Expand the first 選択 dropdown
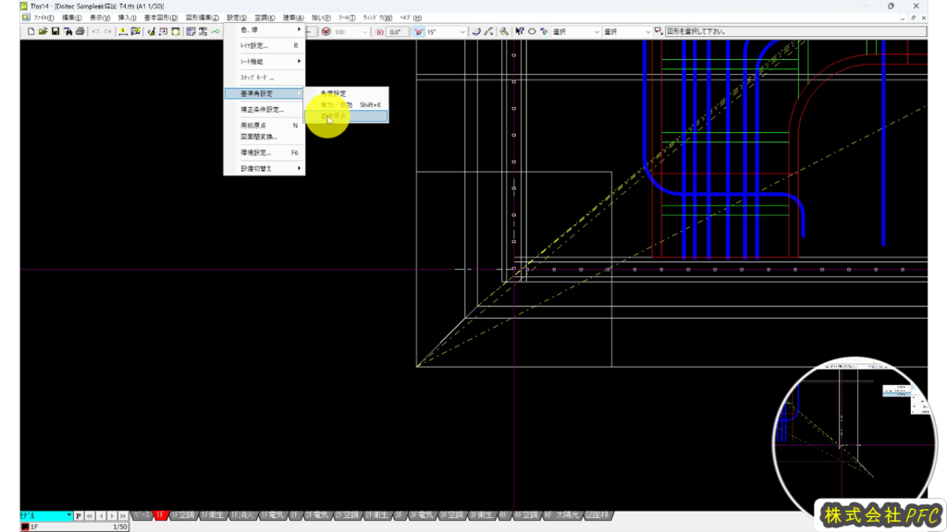The height and width of the screenshot is (532, 947). pyautogui.click(x=595, y=31)
